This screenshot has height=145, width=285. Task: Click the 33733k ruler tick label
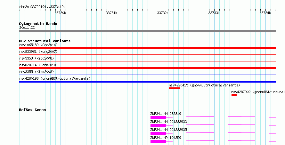(214, 13)
